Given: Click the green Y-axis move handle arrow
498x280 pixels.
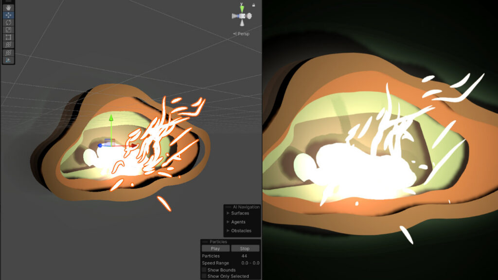Looking at the screenshot, I should tap(111, 118).
